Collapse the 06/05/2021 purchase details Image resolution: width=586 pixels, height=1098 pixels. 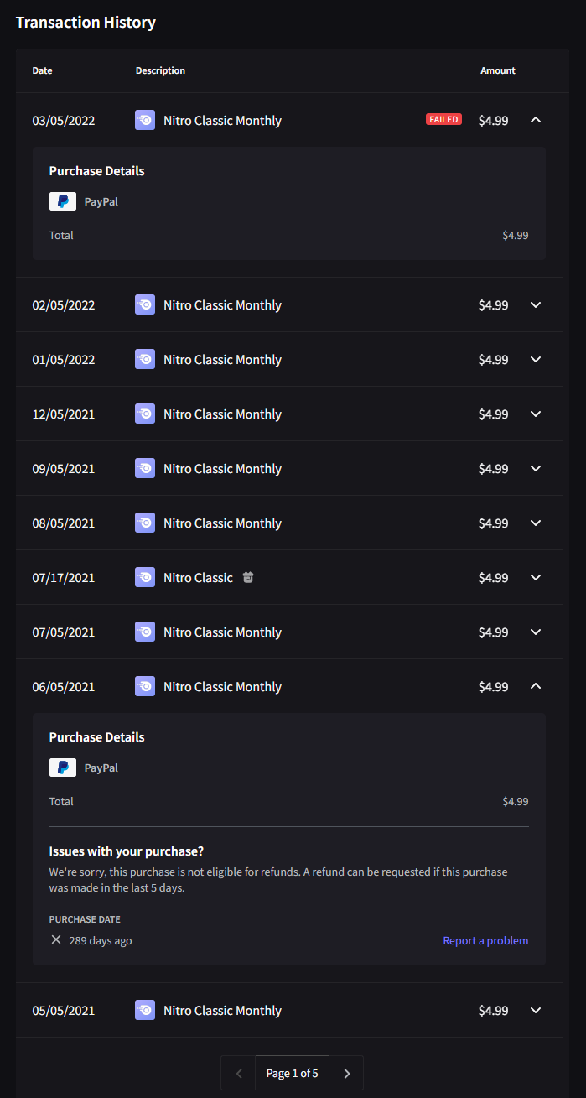535,686
